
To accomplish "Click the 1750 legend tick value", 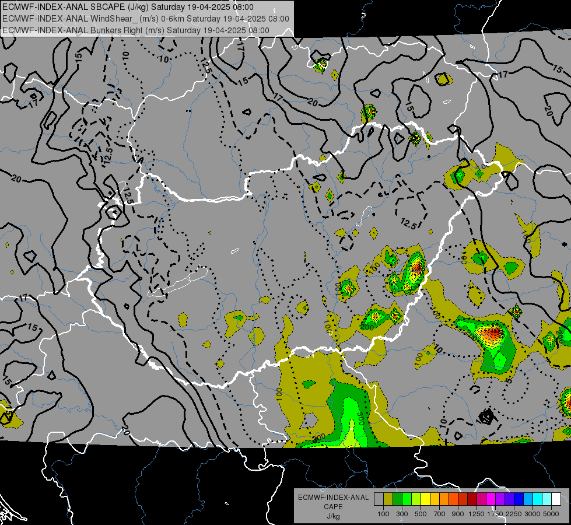I will [x=495, y=514].
